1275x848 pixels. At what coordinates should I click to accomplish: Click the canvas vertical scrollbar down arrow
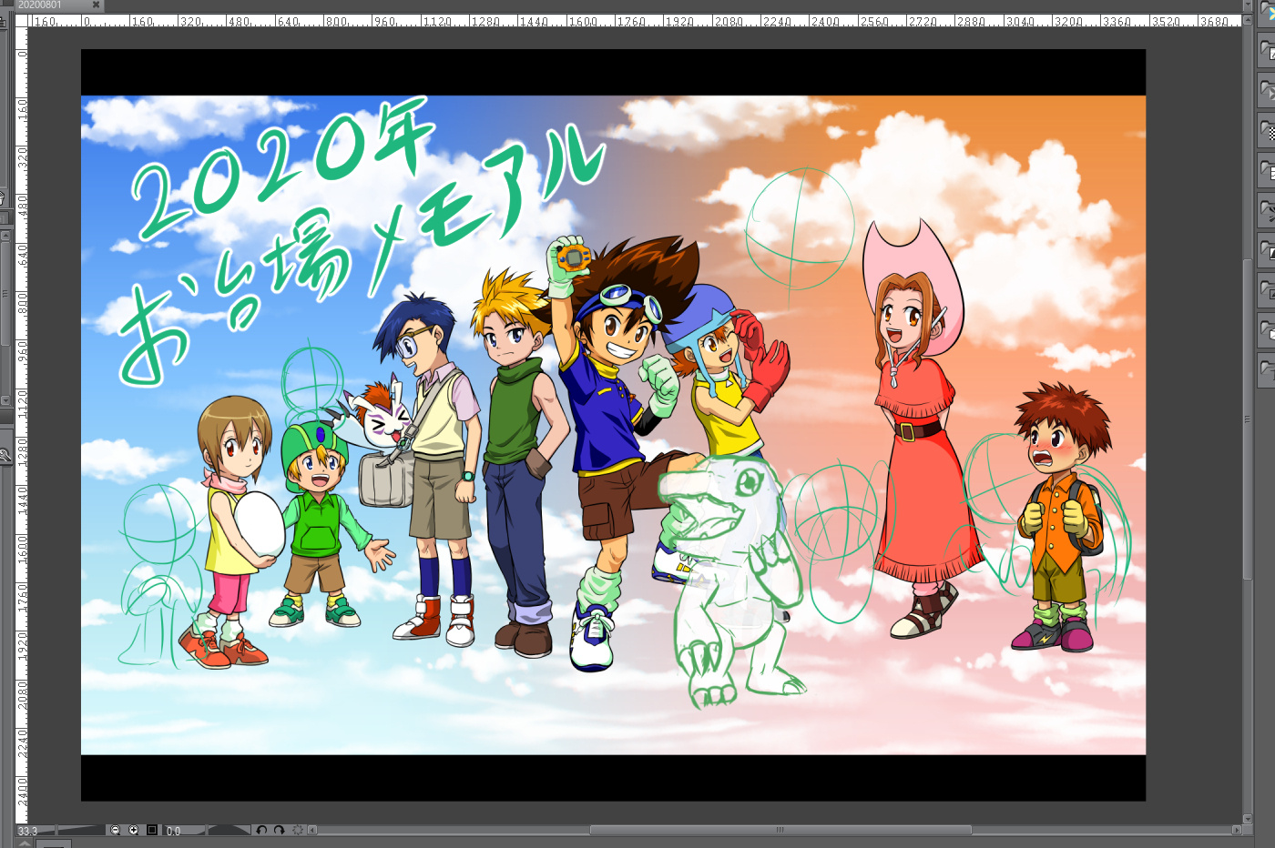tap(1248, 818)
